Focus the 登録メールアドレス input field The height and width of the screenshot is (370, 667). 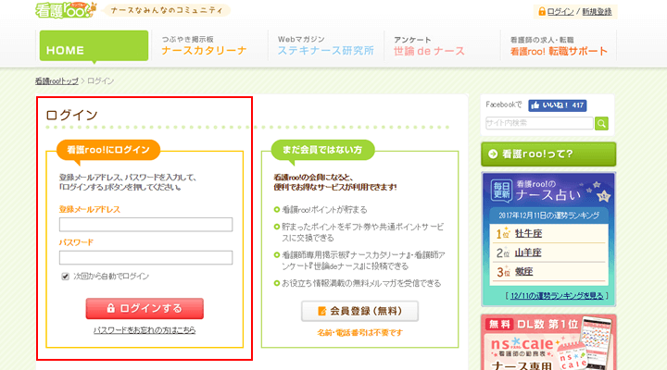point(146,224)
